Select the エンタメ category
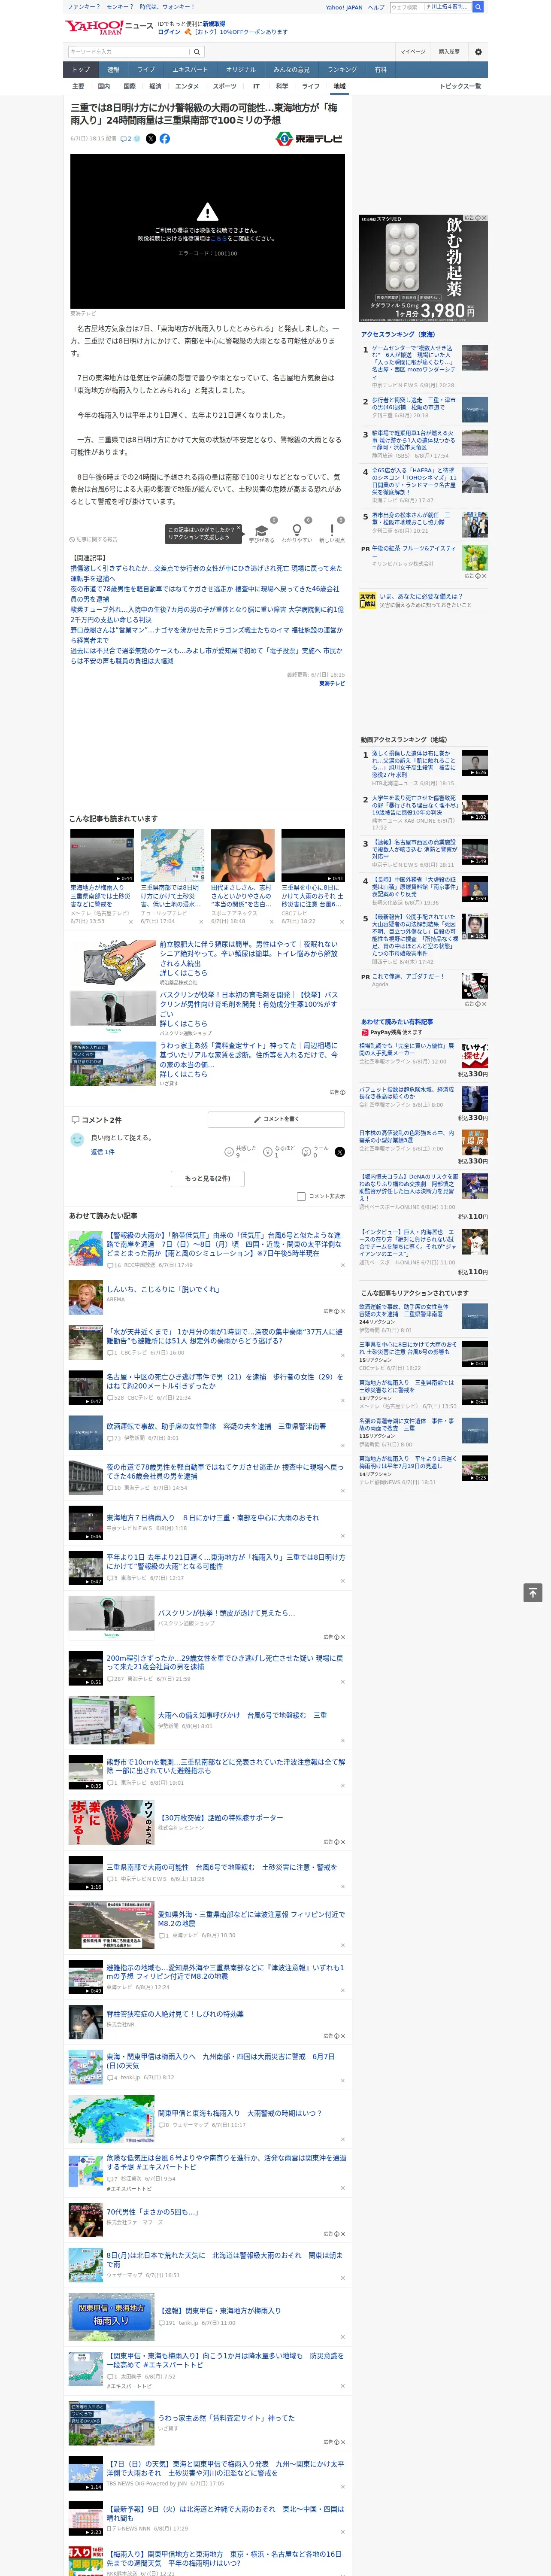 [x=187, y=86]
